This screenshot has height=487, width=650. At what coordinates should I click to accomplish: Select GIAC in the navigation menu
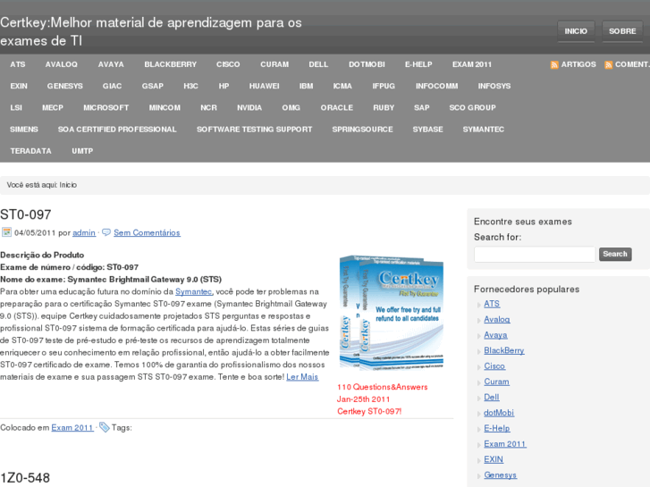113,86
